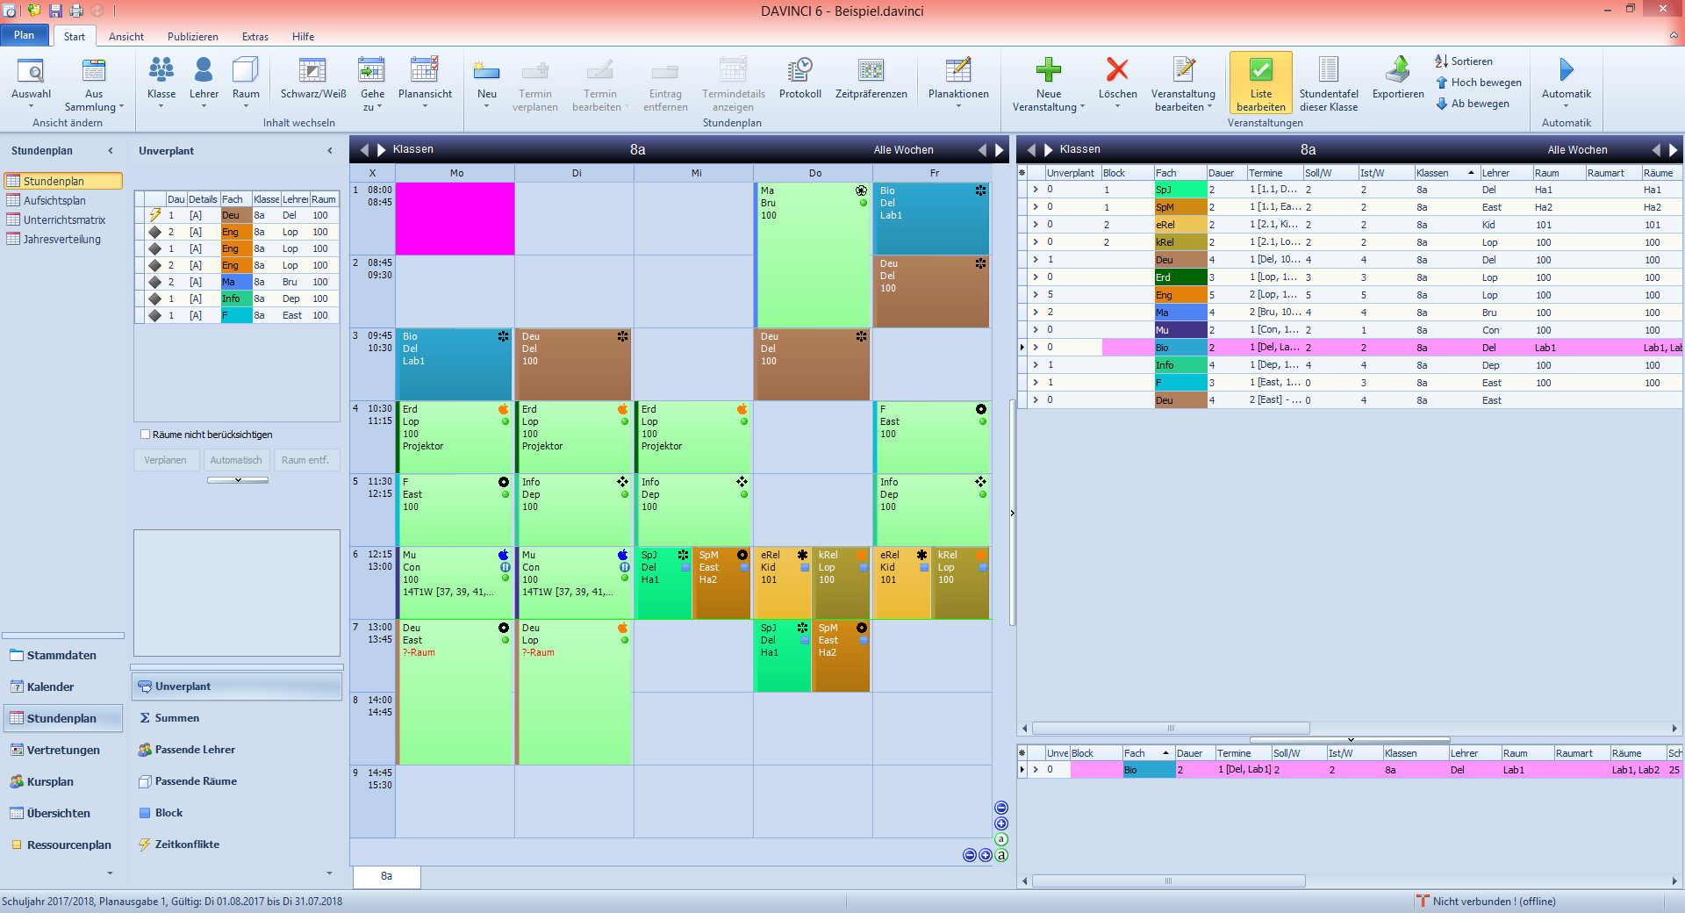Save file via quick access toolbar

point(55,11)
